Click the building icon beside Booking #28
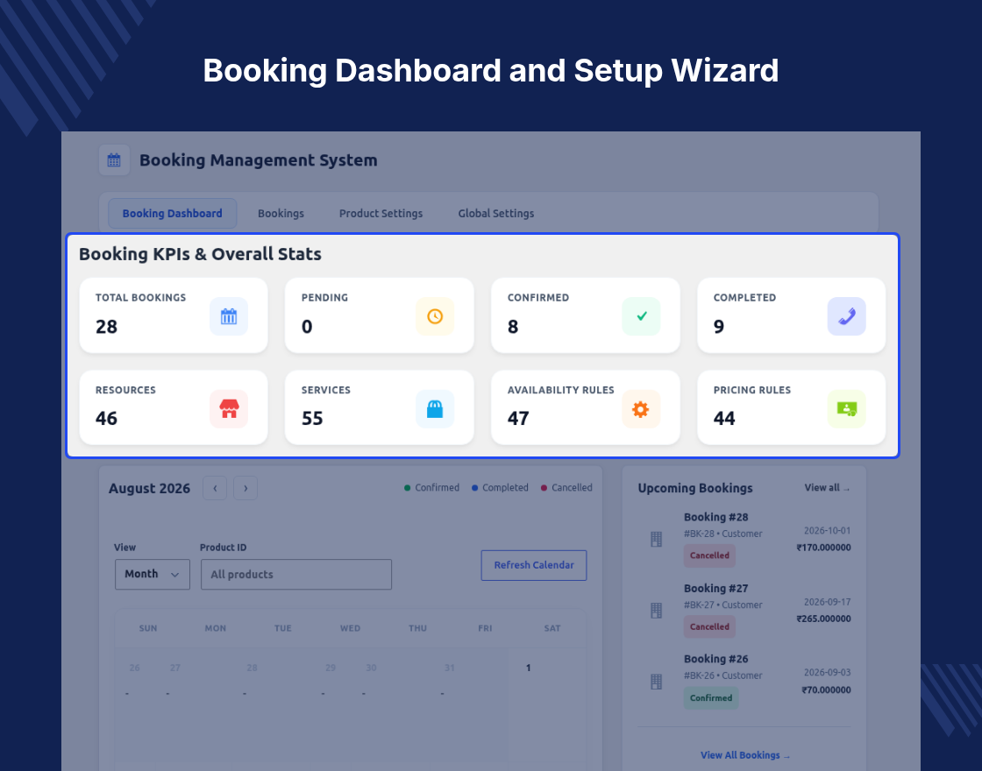Viewport: 982px width, 771px height. pyautogui.click(x=656, y=539)
